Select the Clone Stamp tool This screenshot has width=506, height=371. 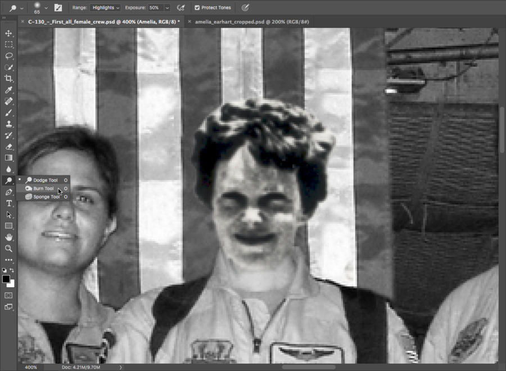(8, 124)
